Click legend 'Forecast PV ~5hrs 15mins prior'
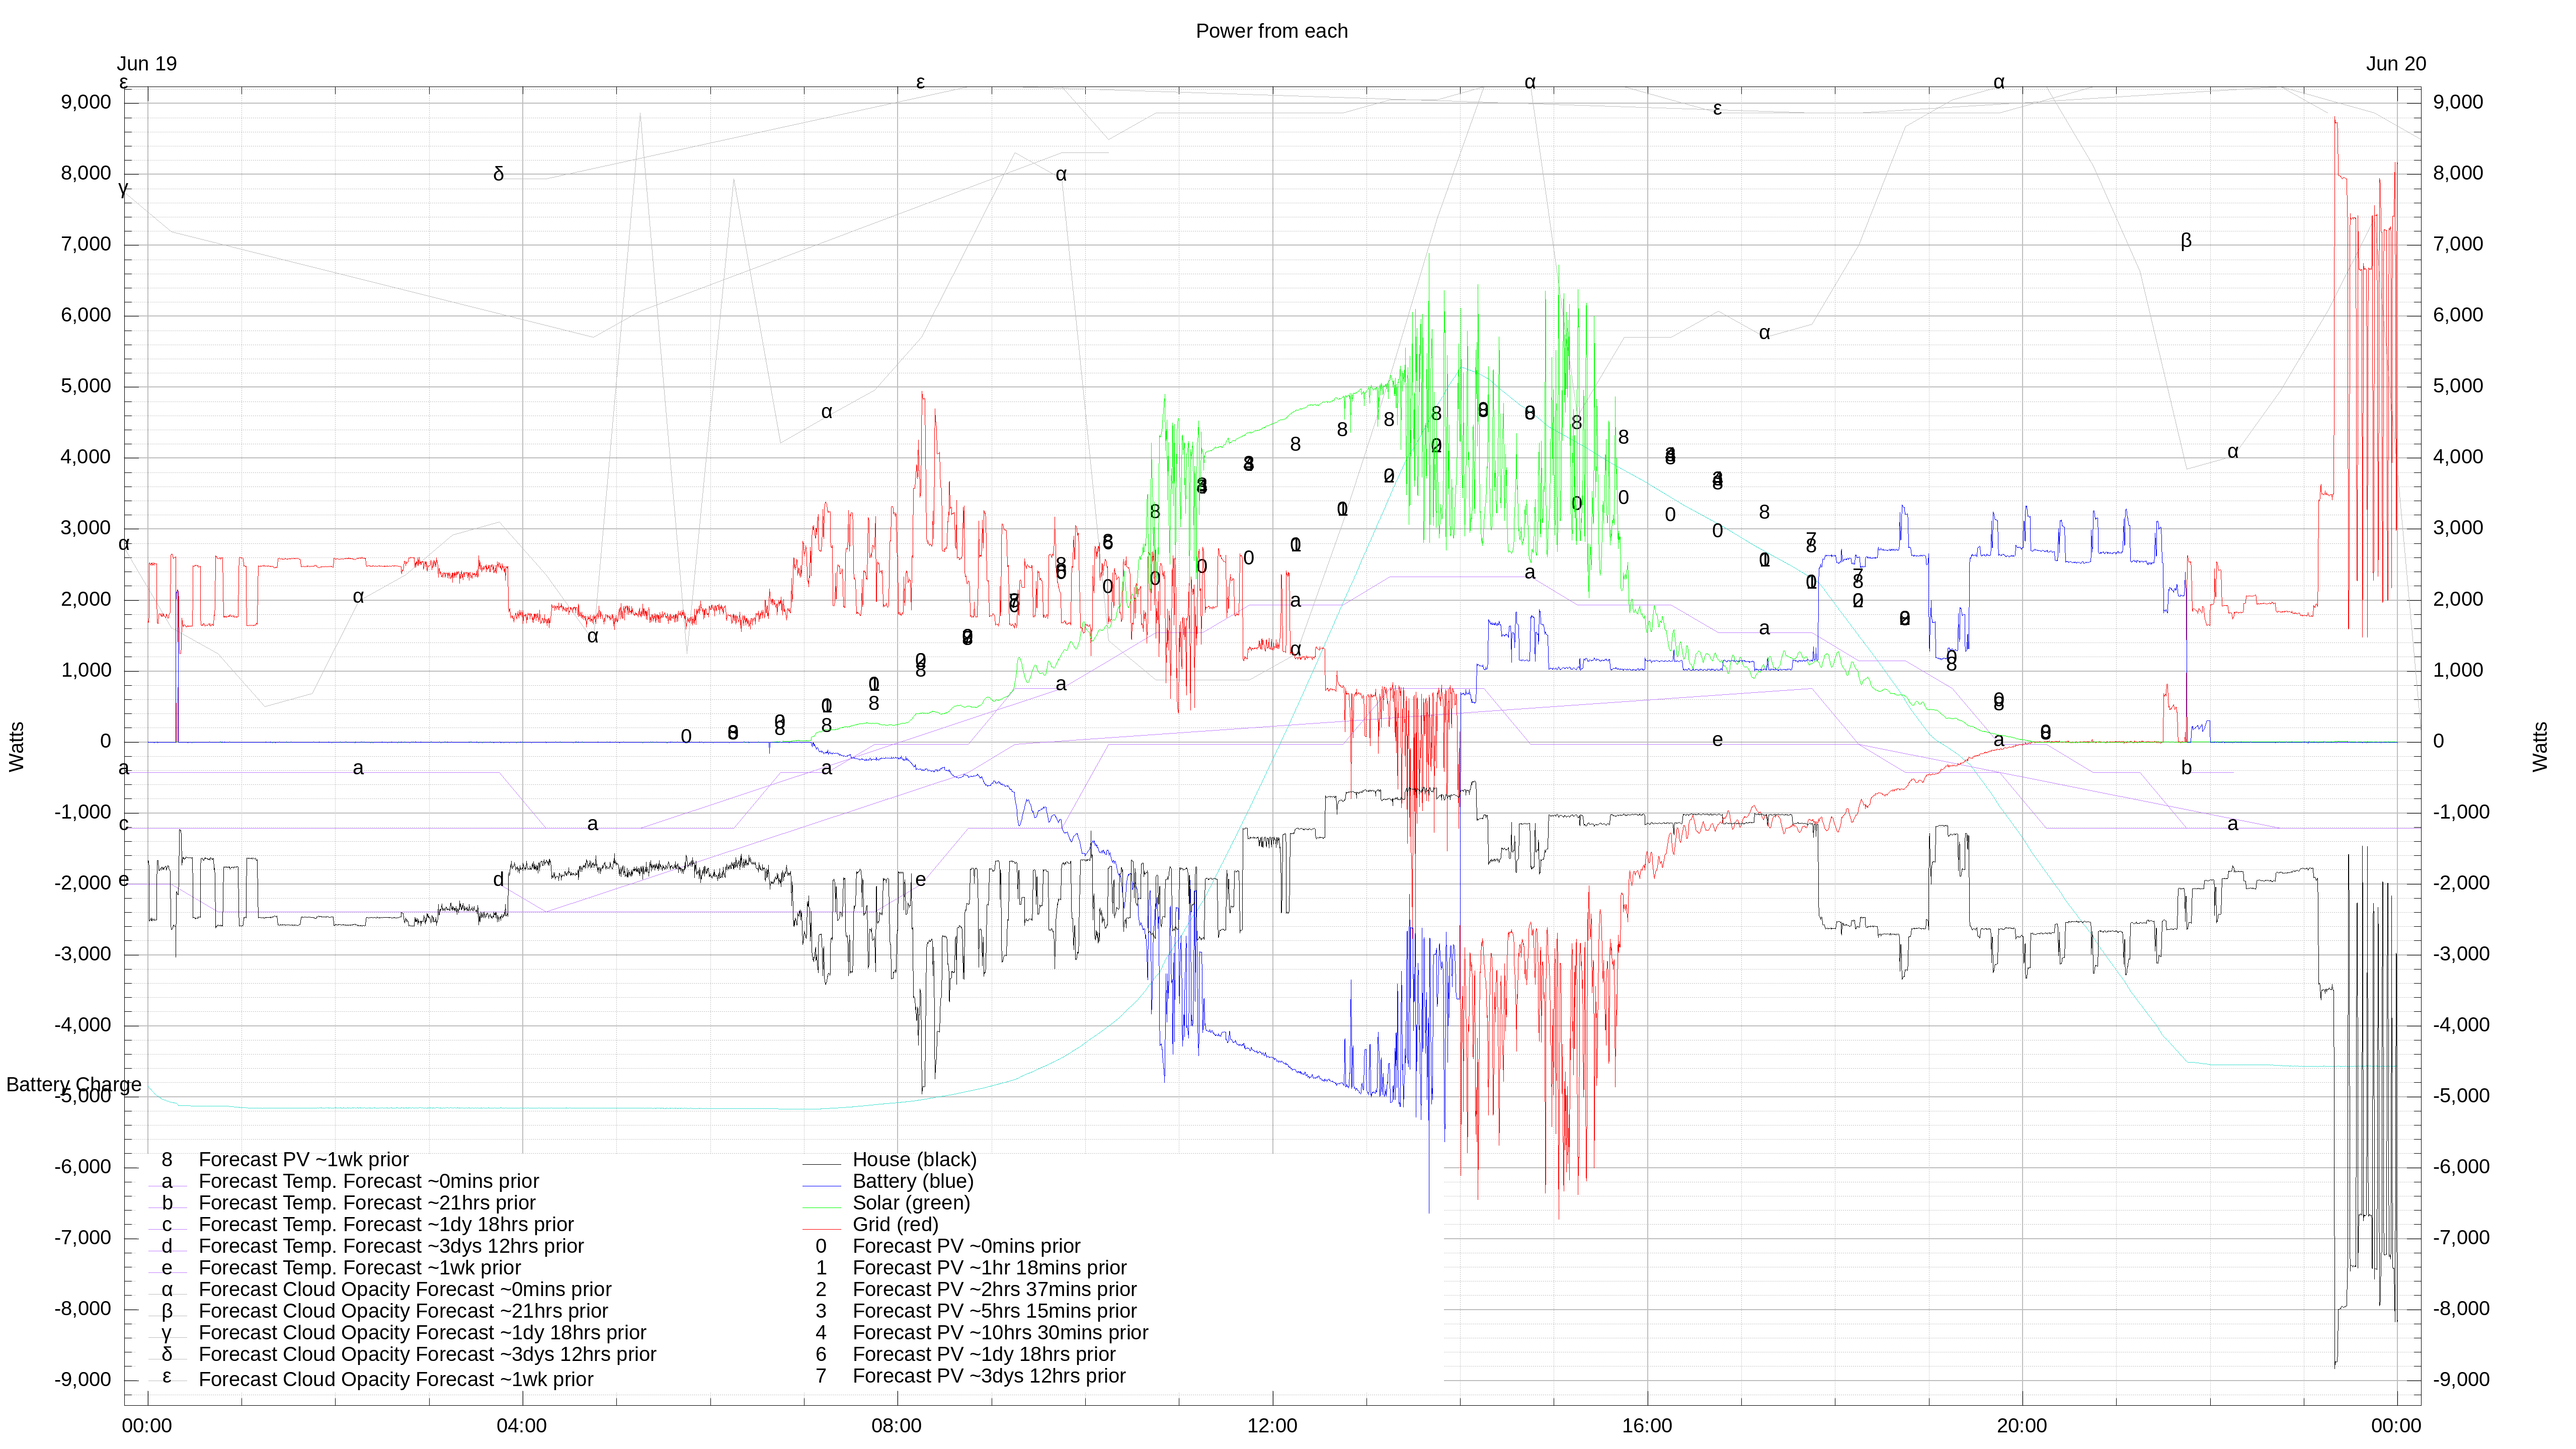This screenshot has width=2576, height=1449. click(994, 1312)
